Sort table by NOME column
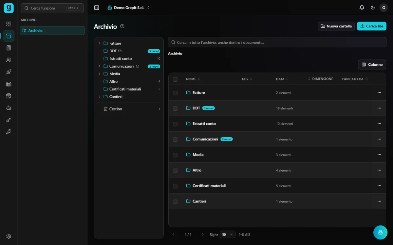This screenshot has height=245, width=393. click(x=193, y=79)
